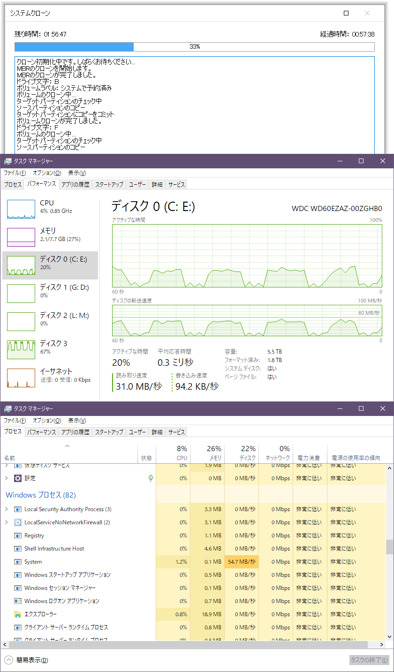Open the 表示 menu in Task Manager

77,420
